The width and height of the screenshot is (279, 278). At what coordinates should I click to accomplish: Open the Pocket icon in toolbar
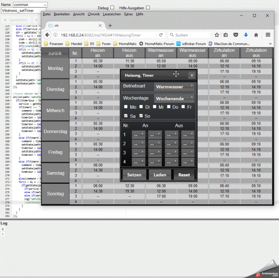point(236,35)
